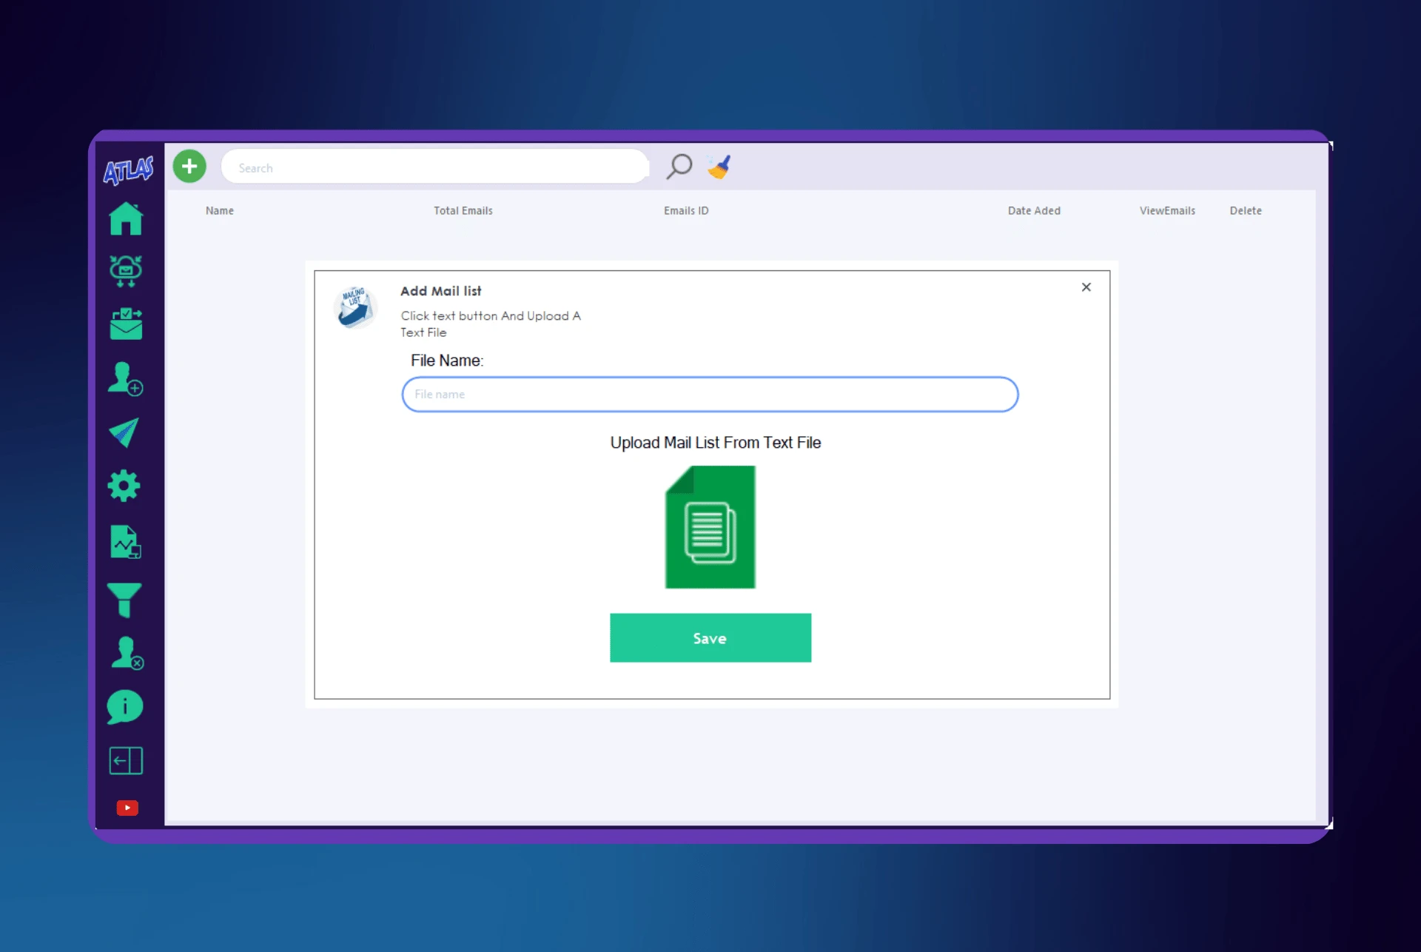Open the report chart file icon

click(125, 542)
